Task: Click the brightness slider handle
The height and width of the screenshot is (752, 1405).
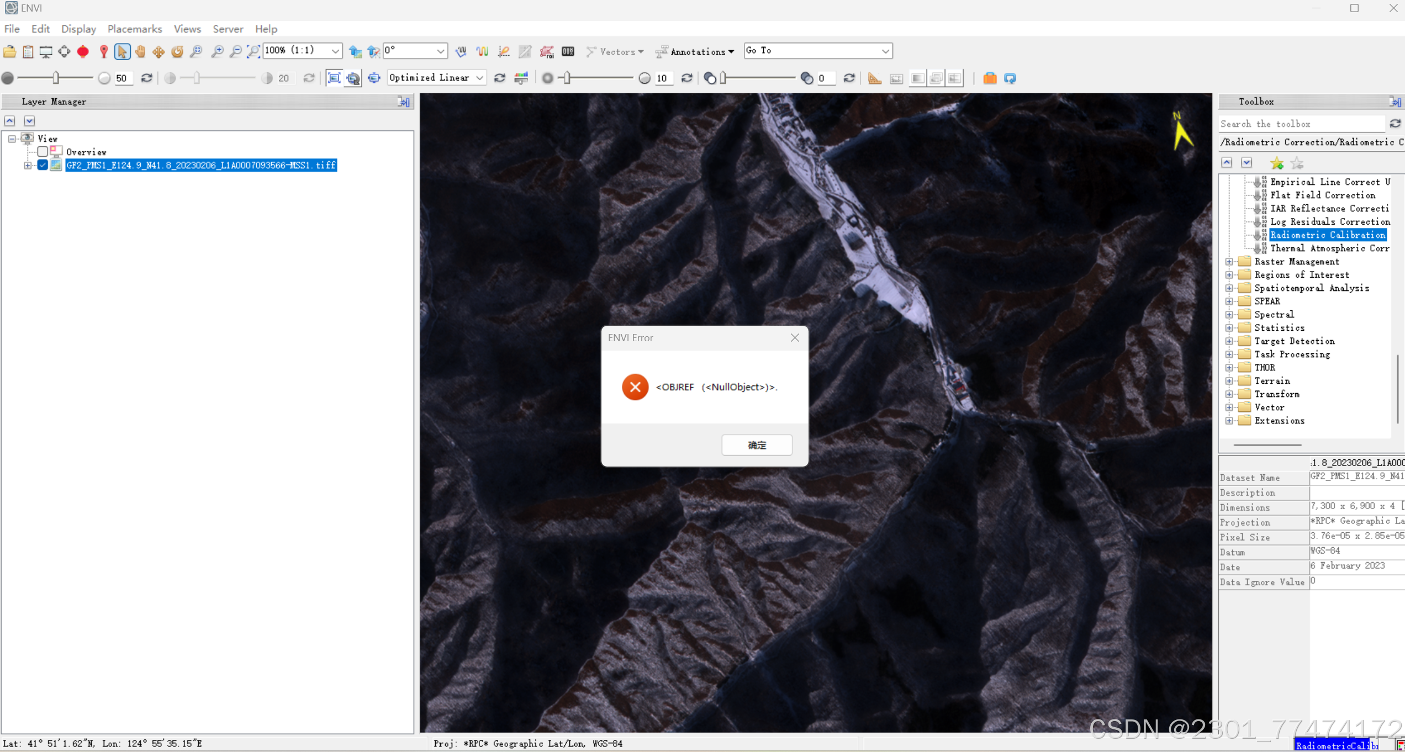Action: click(x=56, y=78)
